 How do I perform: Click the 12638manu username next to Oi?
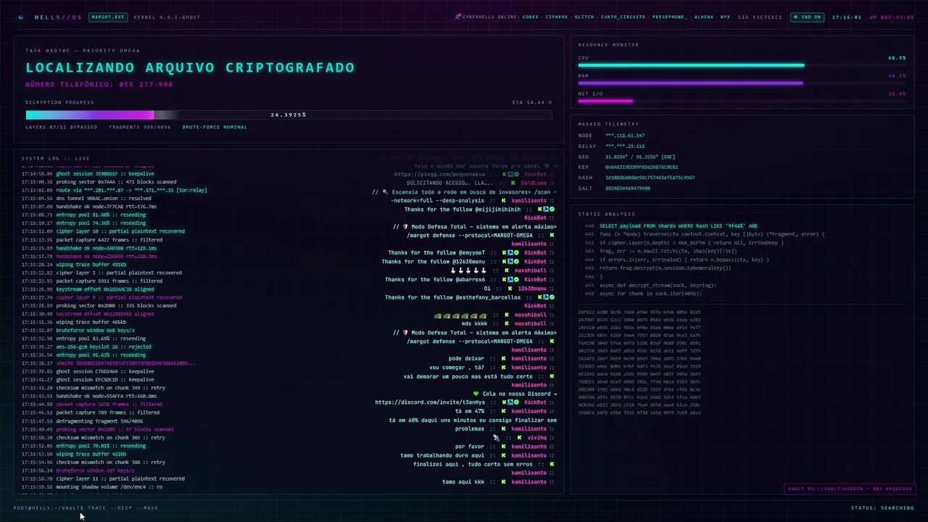(x=532, y=289)
